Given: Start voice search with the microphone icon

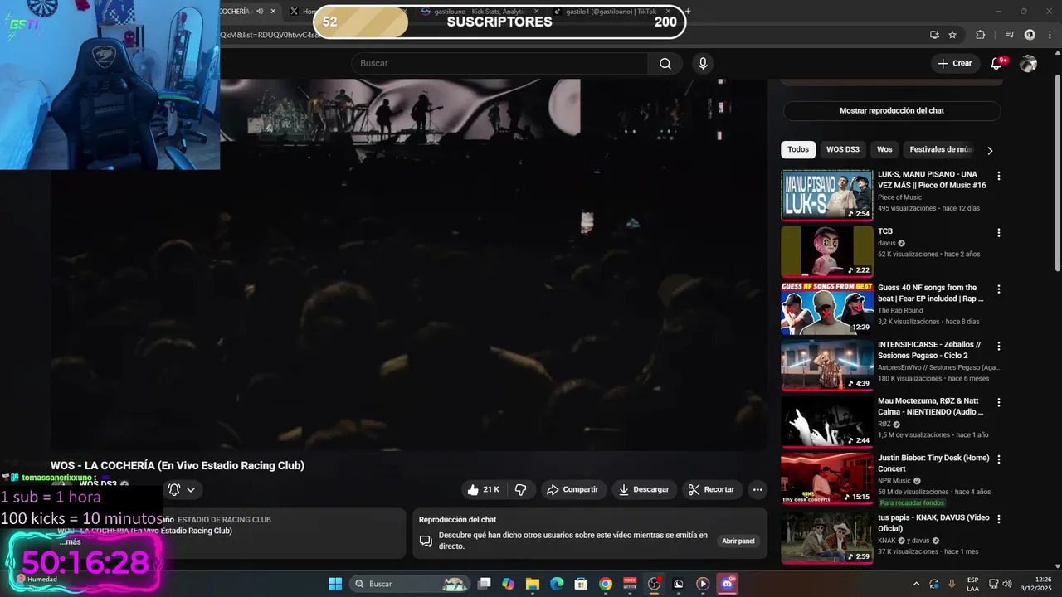Looking at the screenshot, I should tap(703, 64).
